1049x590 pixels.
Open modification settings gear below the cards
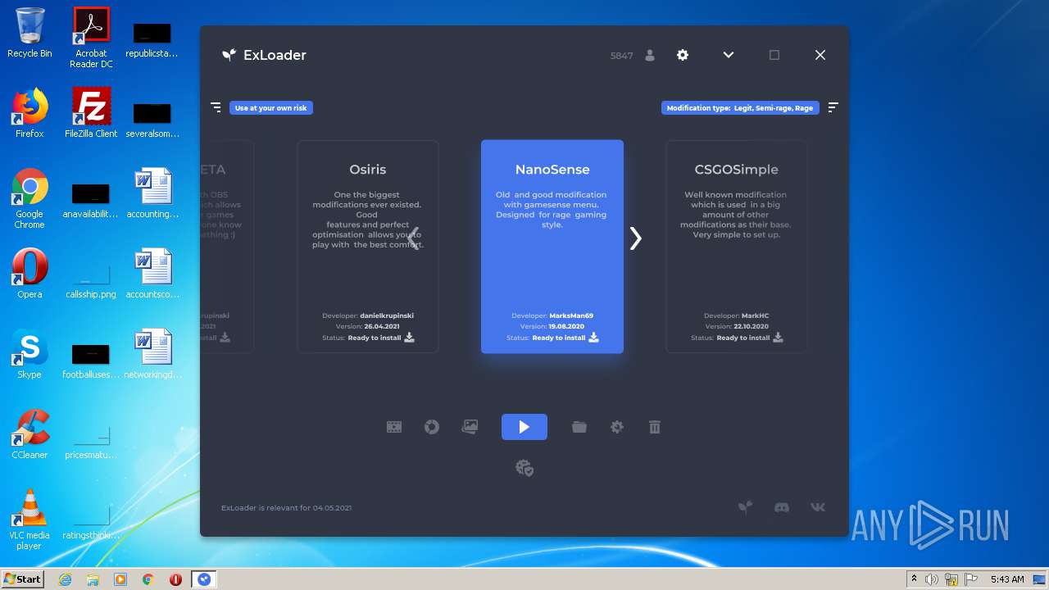point(617,427)
